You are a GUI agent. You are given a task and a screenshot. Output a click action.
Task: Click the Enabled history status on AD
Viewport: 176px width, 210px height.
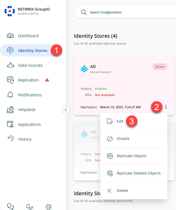pos(101,89)
